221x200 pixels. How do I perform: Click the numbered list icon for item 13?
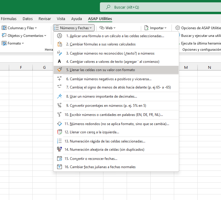pos(60,141)
